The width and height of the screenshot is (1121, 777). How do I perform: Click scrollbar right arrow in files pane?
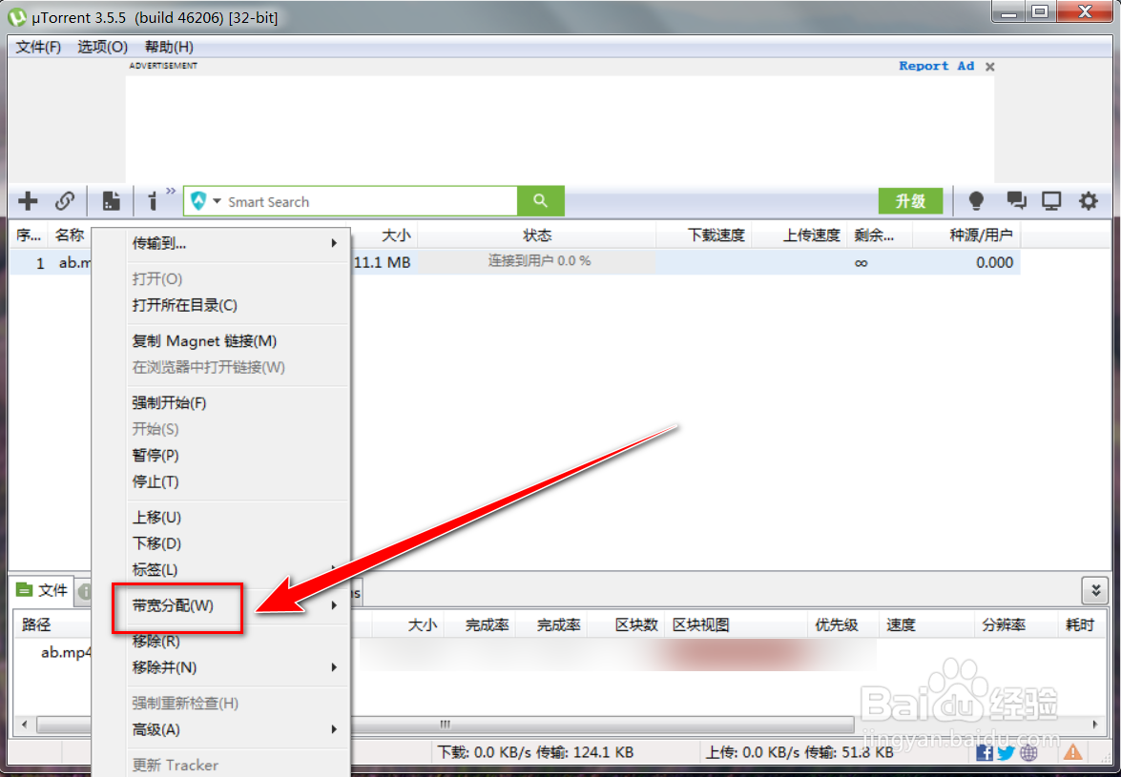tap(1096, 725)
